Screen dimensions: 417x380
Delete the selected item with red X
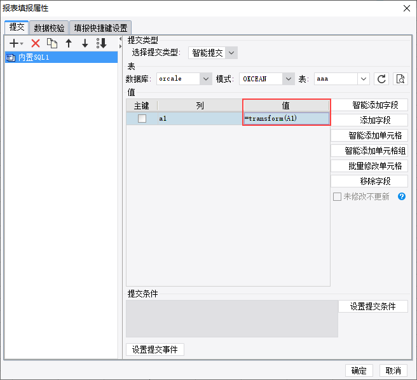[36, 43]
